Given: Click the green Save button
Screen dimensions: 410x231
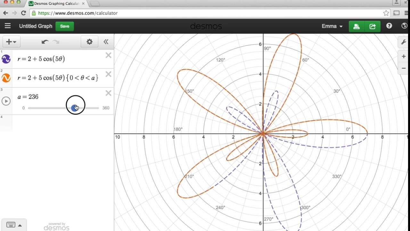Looking at the screenshot, I should [x=65, y=26].
